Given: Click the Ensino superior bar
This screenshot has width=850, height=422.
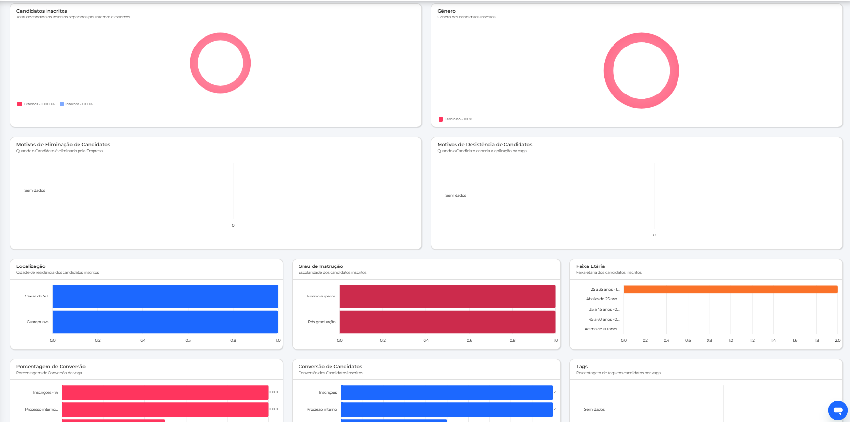Looking at the screenshot, I should (x=447, y=296).
